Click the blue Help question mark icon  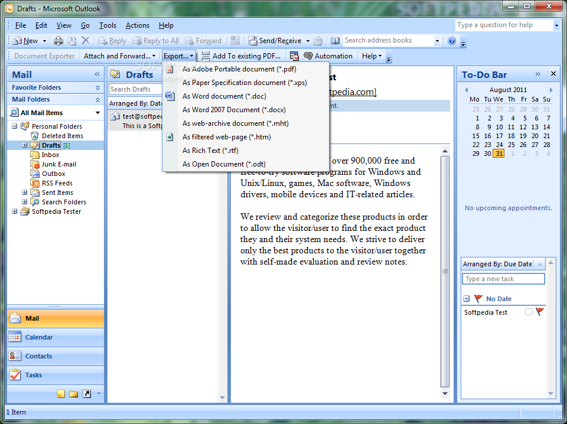pos(452,41)
